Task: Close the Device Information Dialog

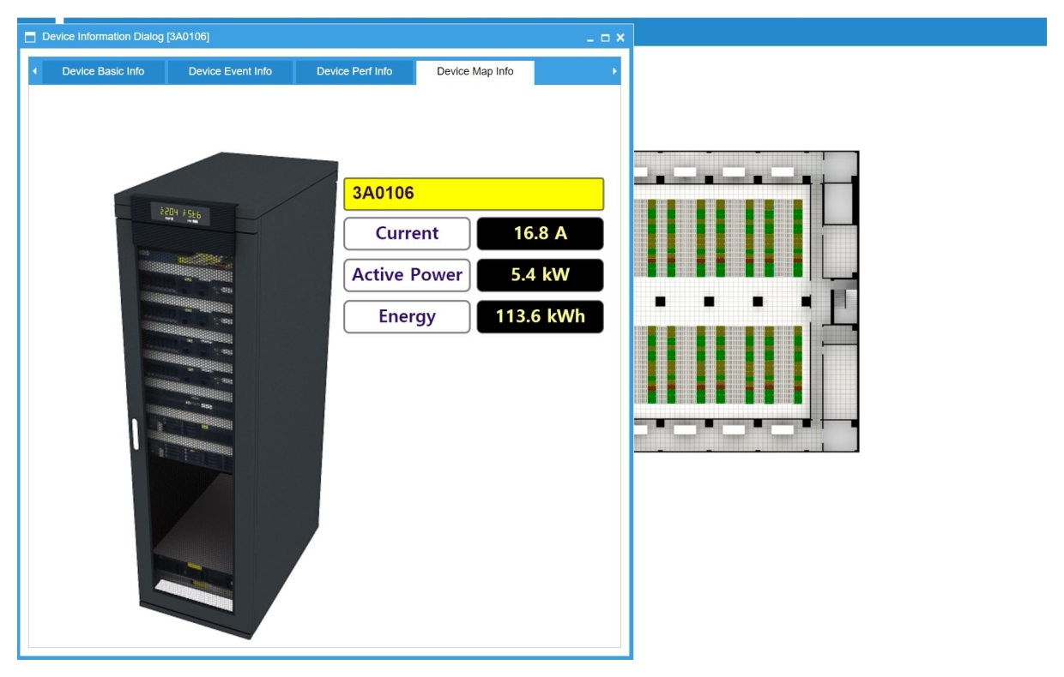Action: (x=620, y=38)
